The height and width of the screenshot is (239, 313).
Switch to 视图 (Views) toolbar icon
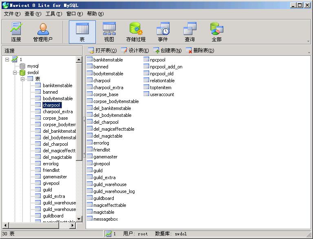[x=109, y=32]
